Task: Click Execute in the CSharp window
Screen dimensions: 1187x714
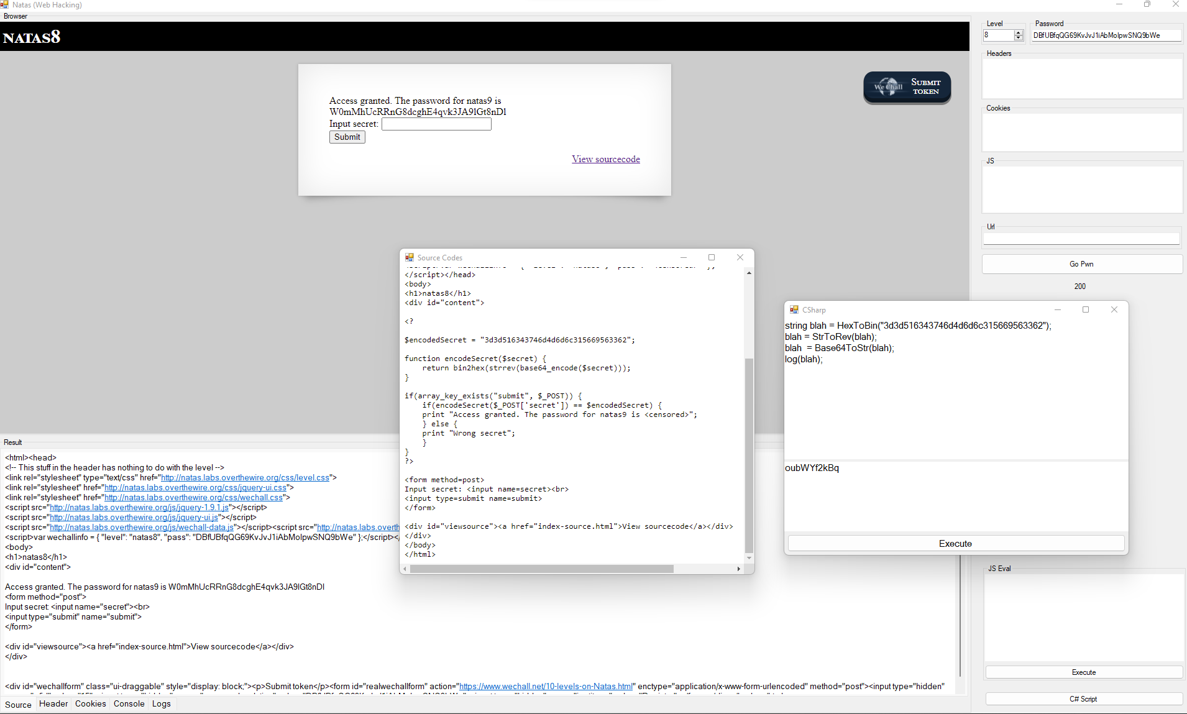Action: pos(956,544)
